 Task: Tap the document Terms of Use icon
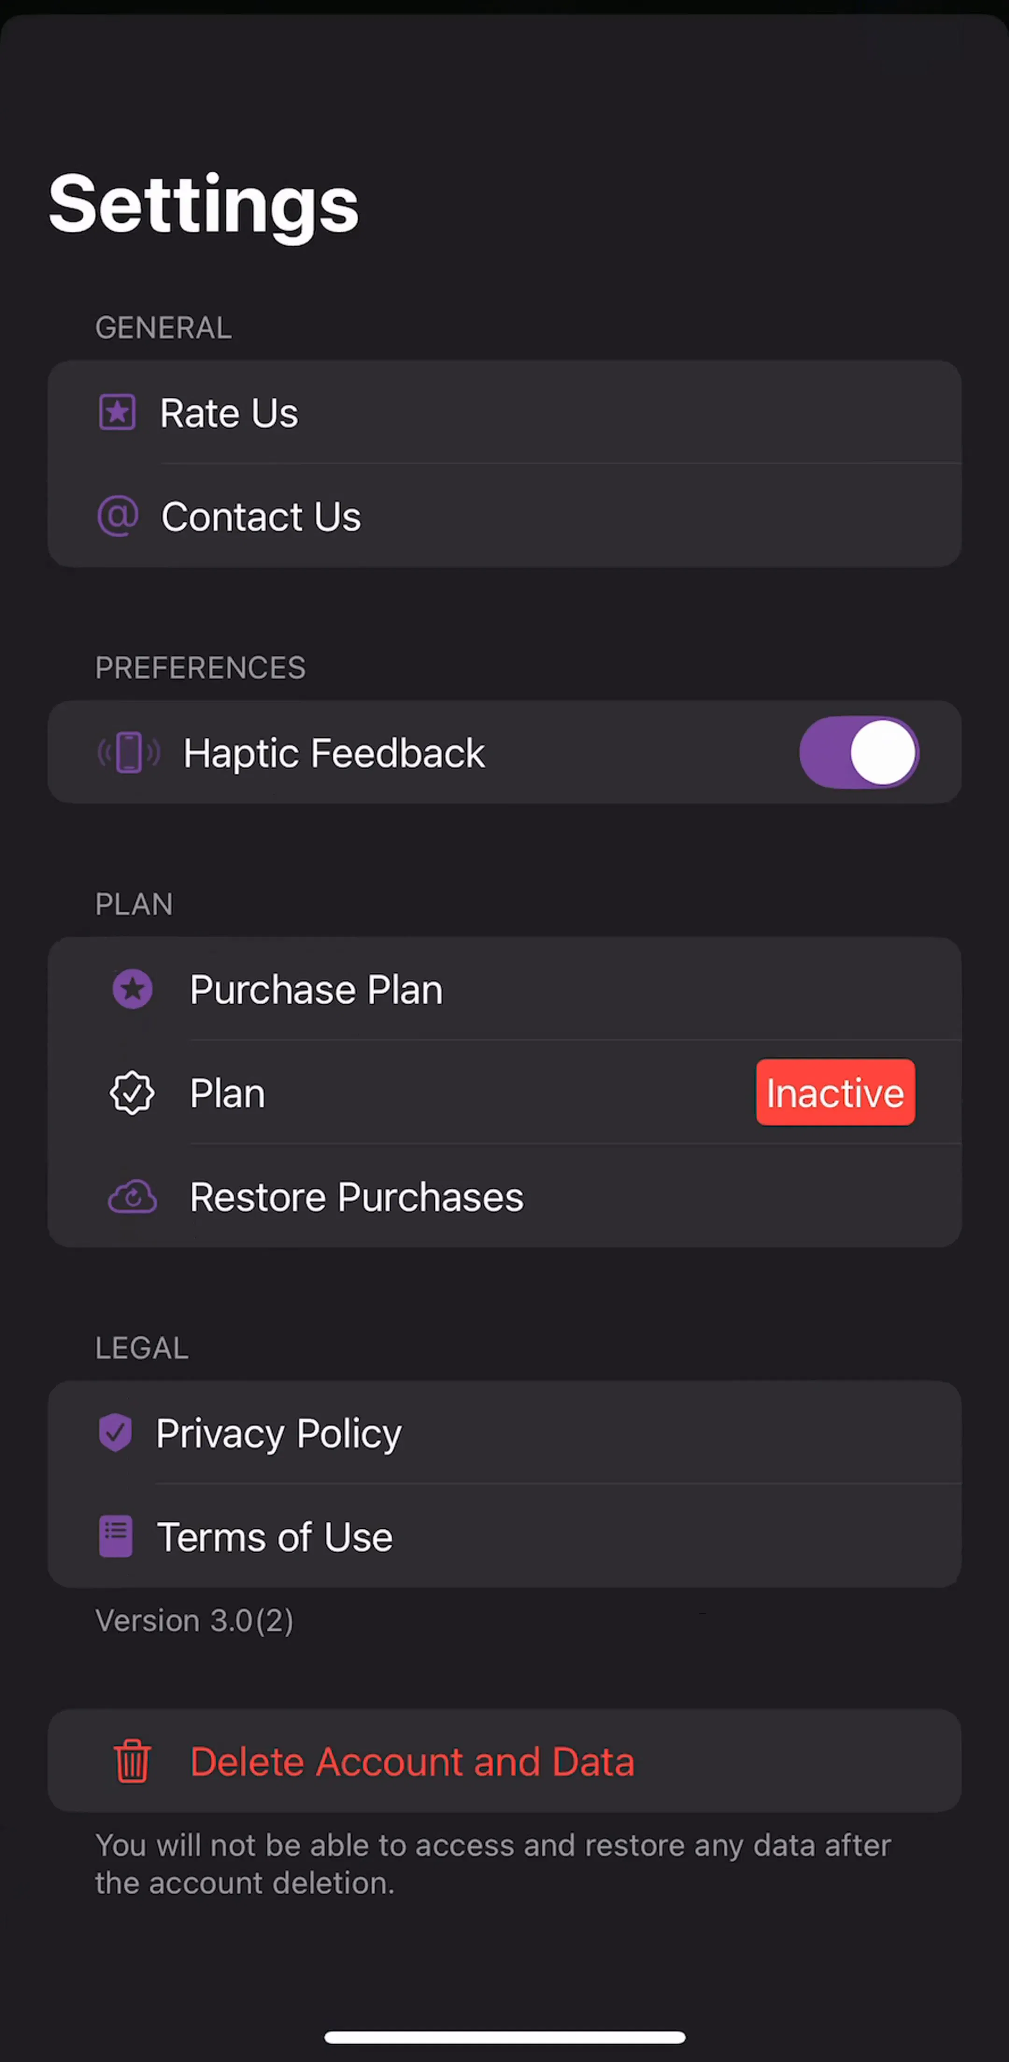[115, 1536]
